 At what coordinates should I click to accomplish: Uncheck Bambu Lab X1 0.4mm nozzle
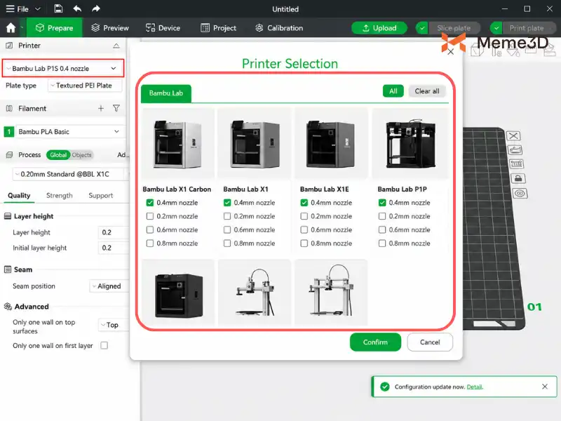pos(227,203)
